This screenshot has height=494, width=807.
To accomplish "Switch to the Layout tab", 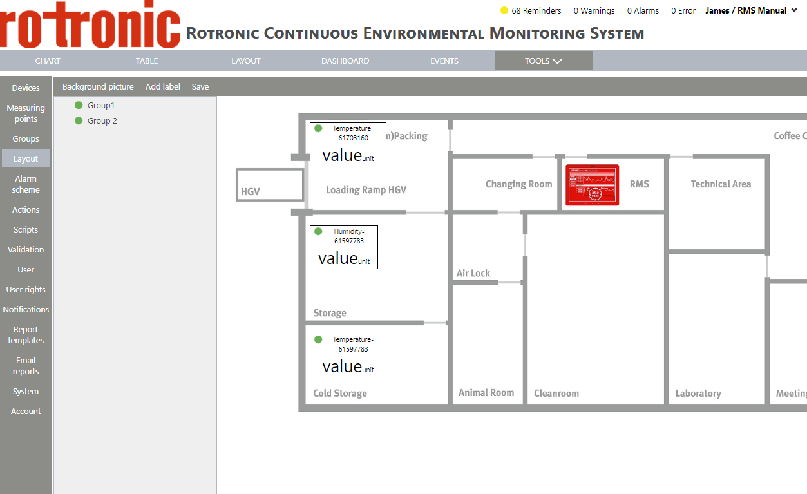I will click(246, 61).
